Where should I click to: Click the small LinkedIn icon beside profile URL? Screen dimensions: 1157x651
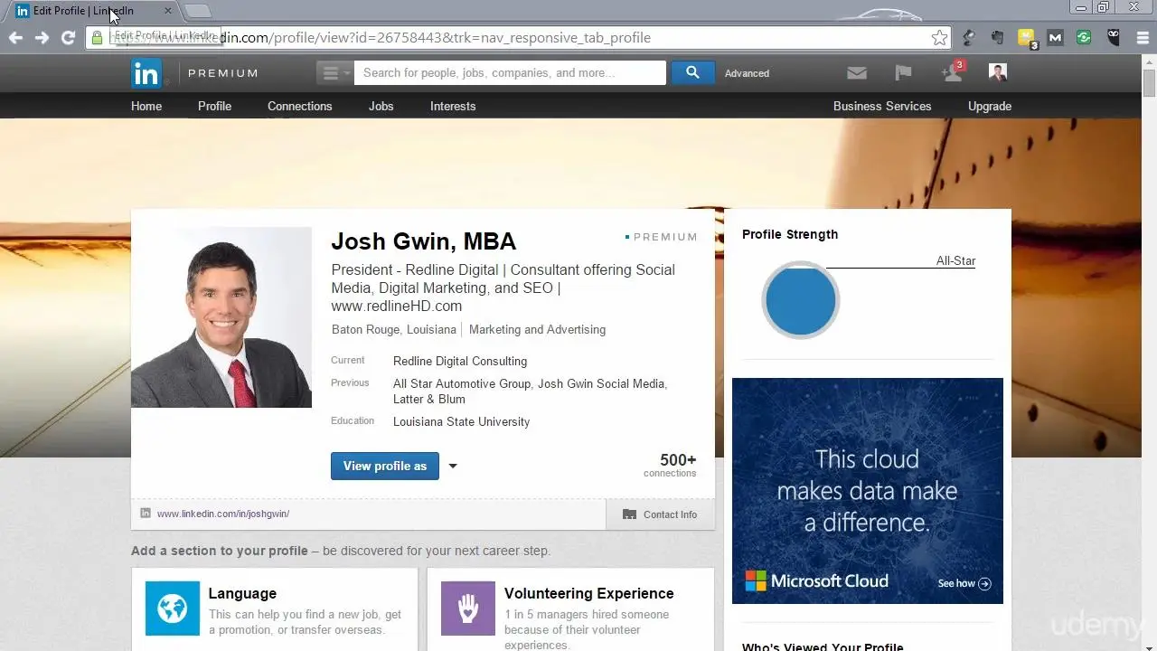coord(146,514)
